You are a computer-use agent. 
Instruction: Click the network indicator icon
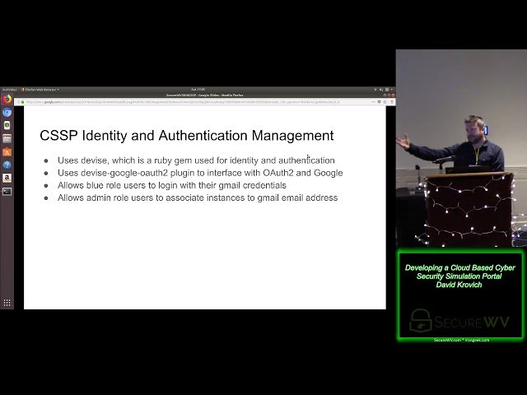[x=375, y=90]
